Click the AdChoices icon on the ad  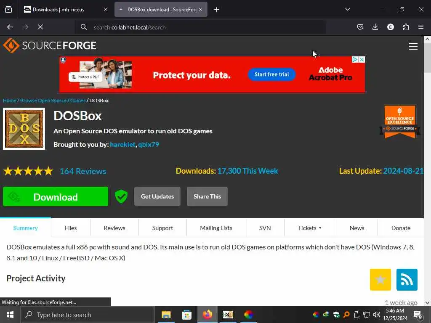pos(355,59)
